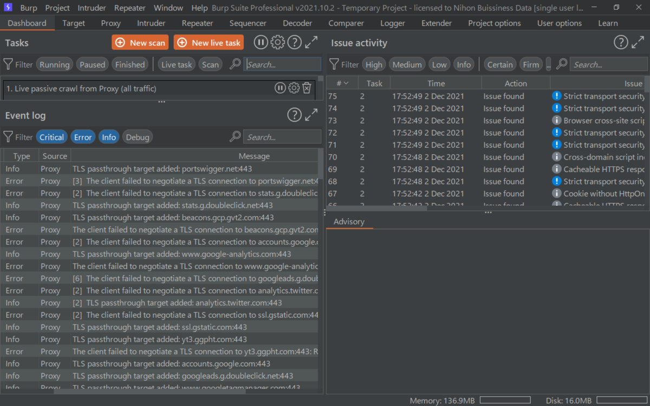
Task: Switch to the Proxy tab
Action: click(x=111, y=23)
